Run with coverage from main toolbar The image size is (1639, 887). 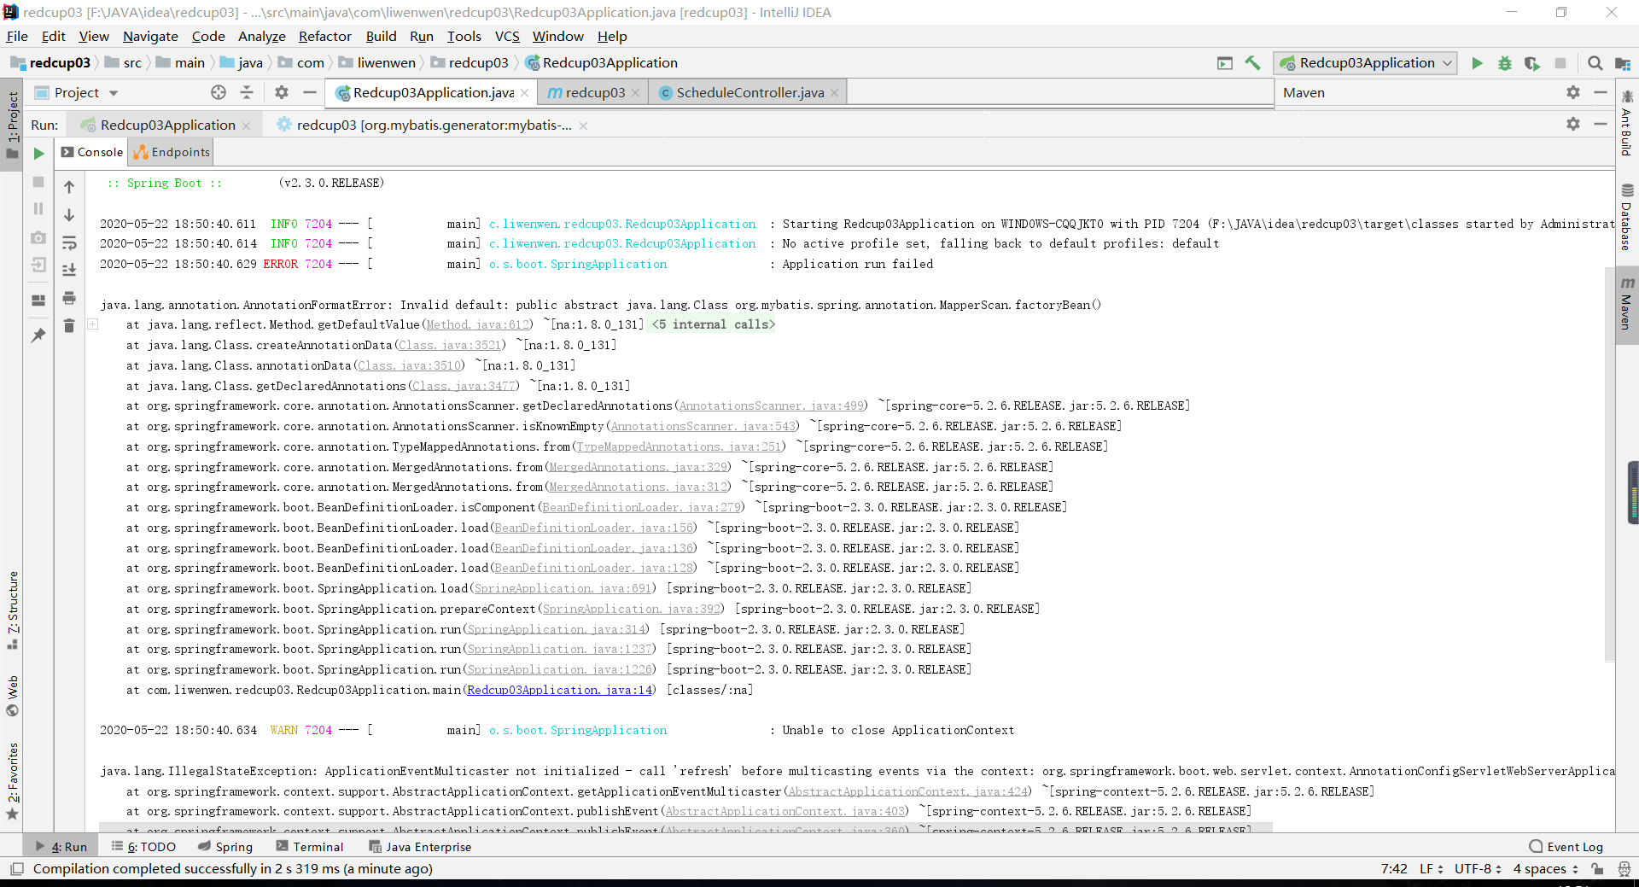(1532, 63)
